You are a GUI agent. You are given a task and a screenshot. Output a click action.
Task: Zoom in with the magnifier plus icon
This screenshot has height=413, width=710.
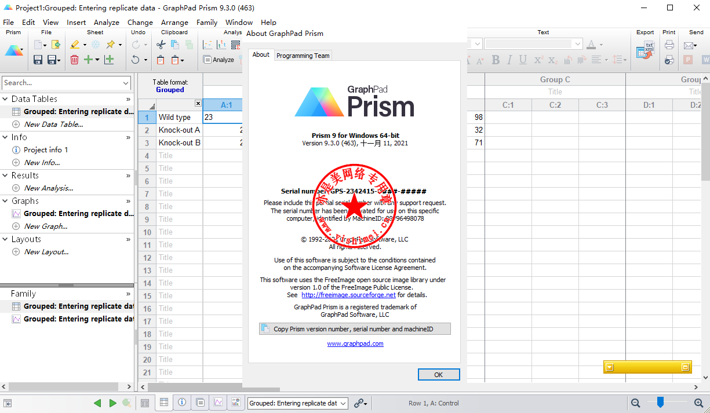coord(698,403)
